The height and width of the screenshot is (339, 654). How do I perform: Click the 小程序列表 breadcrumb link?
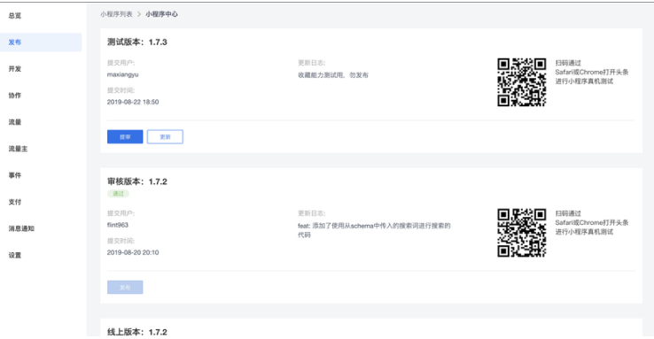[x=116, y=14]
